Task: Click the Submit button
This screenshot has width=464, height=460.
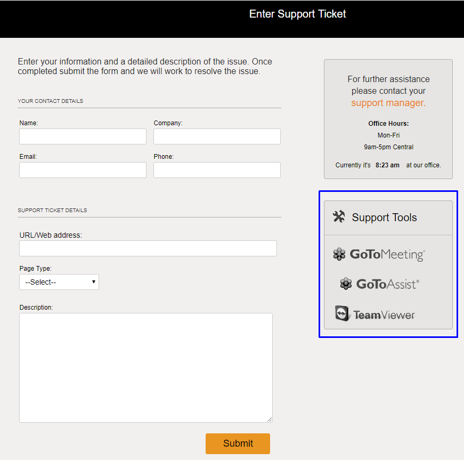Action: tap(238, 443)
